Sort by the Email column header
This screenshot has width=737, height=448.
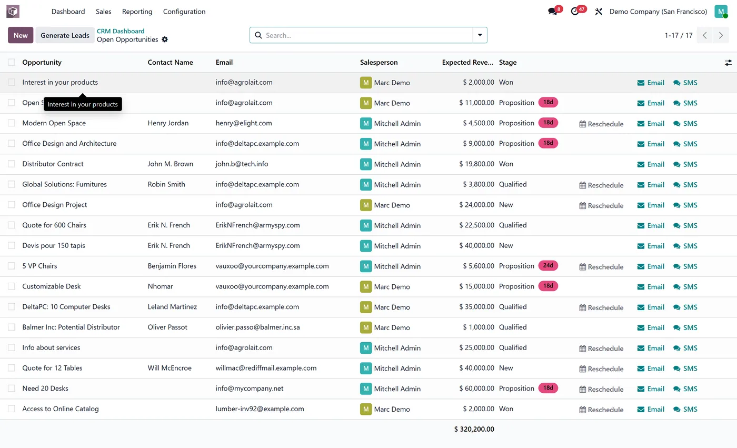tap(224, 62)
